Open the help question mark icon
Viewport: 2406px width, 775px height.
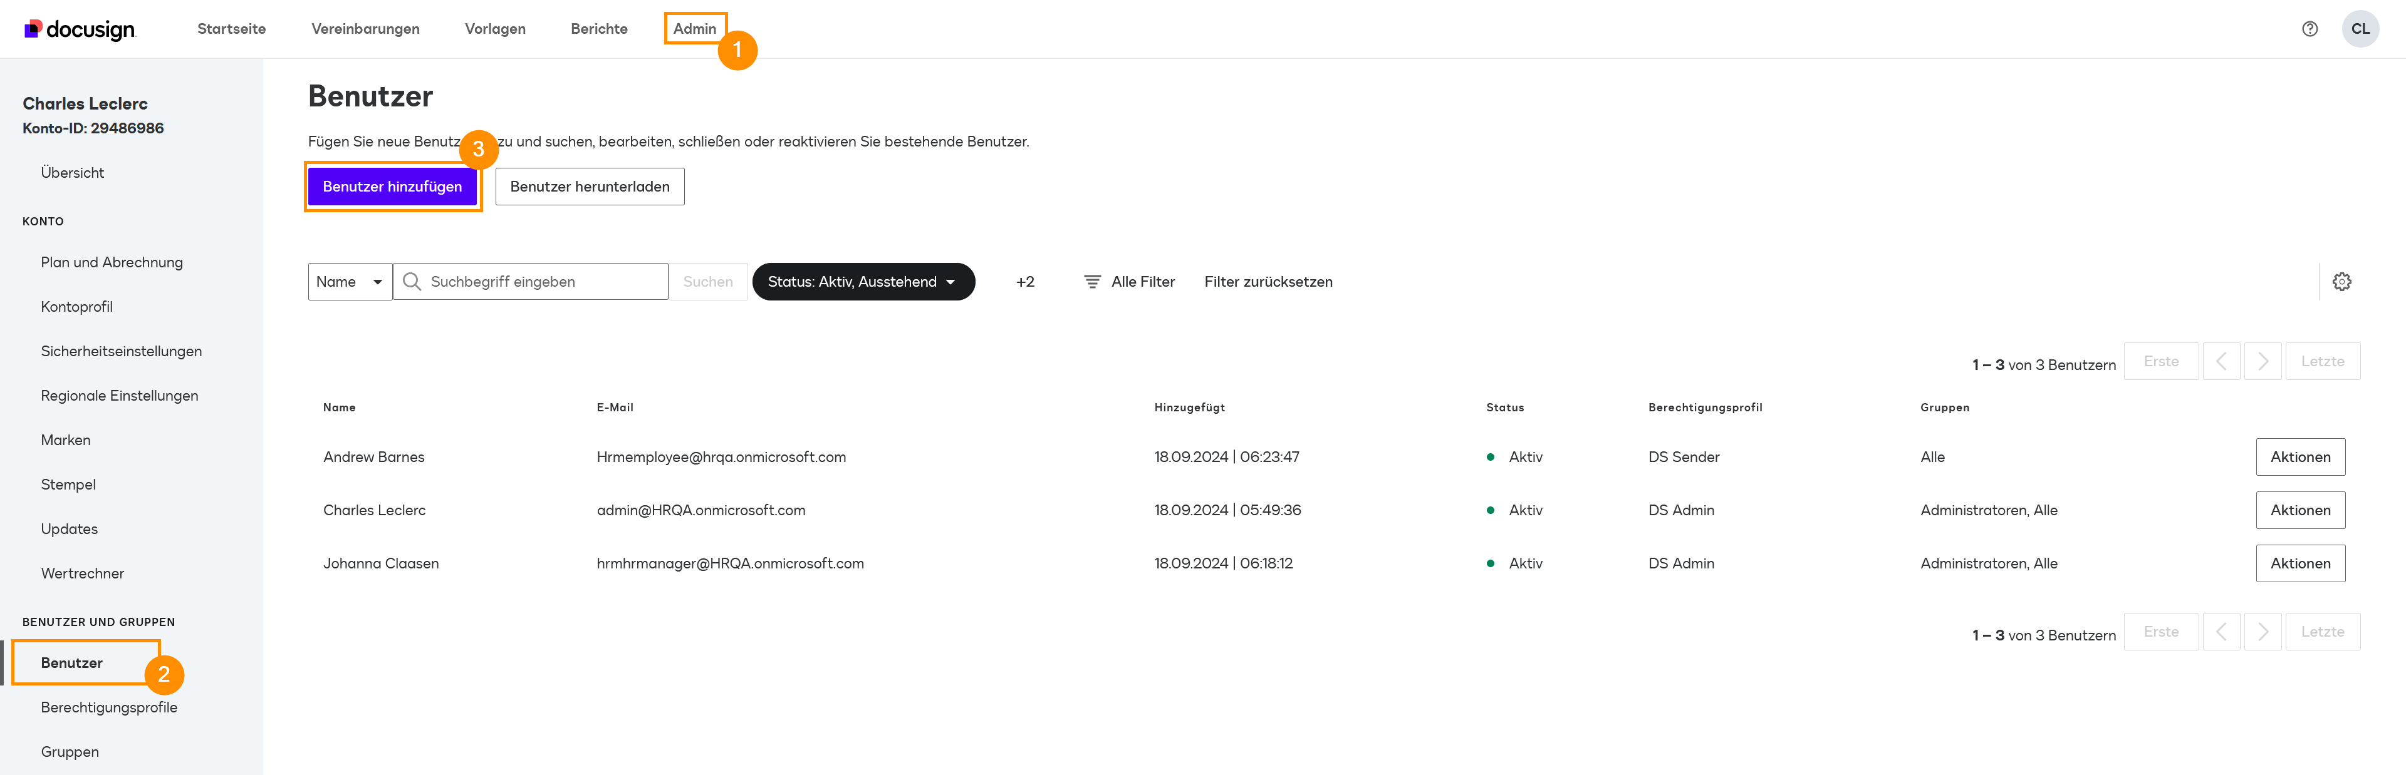(2309, 29)
